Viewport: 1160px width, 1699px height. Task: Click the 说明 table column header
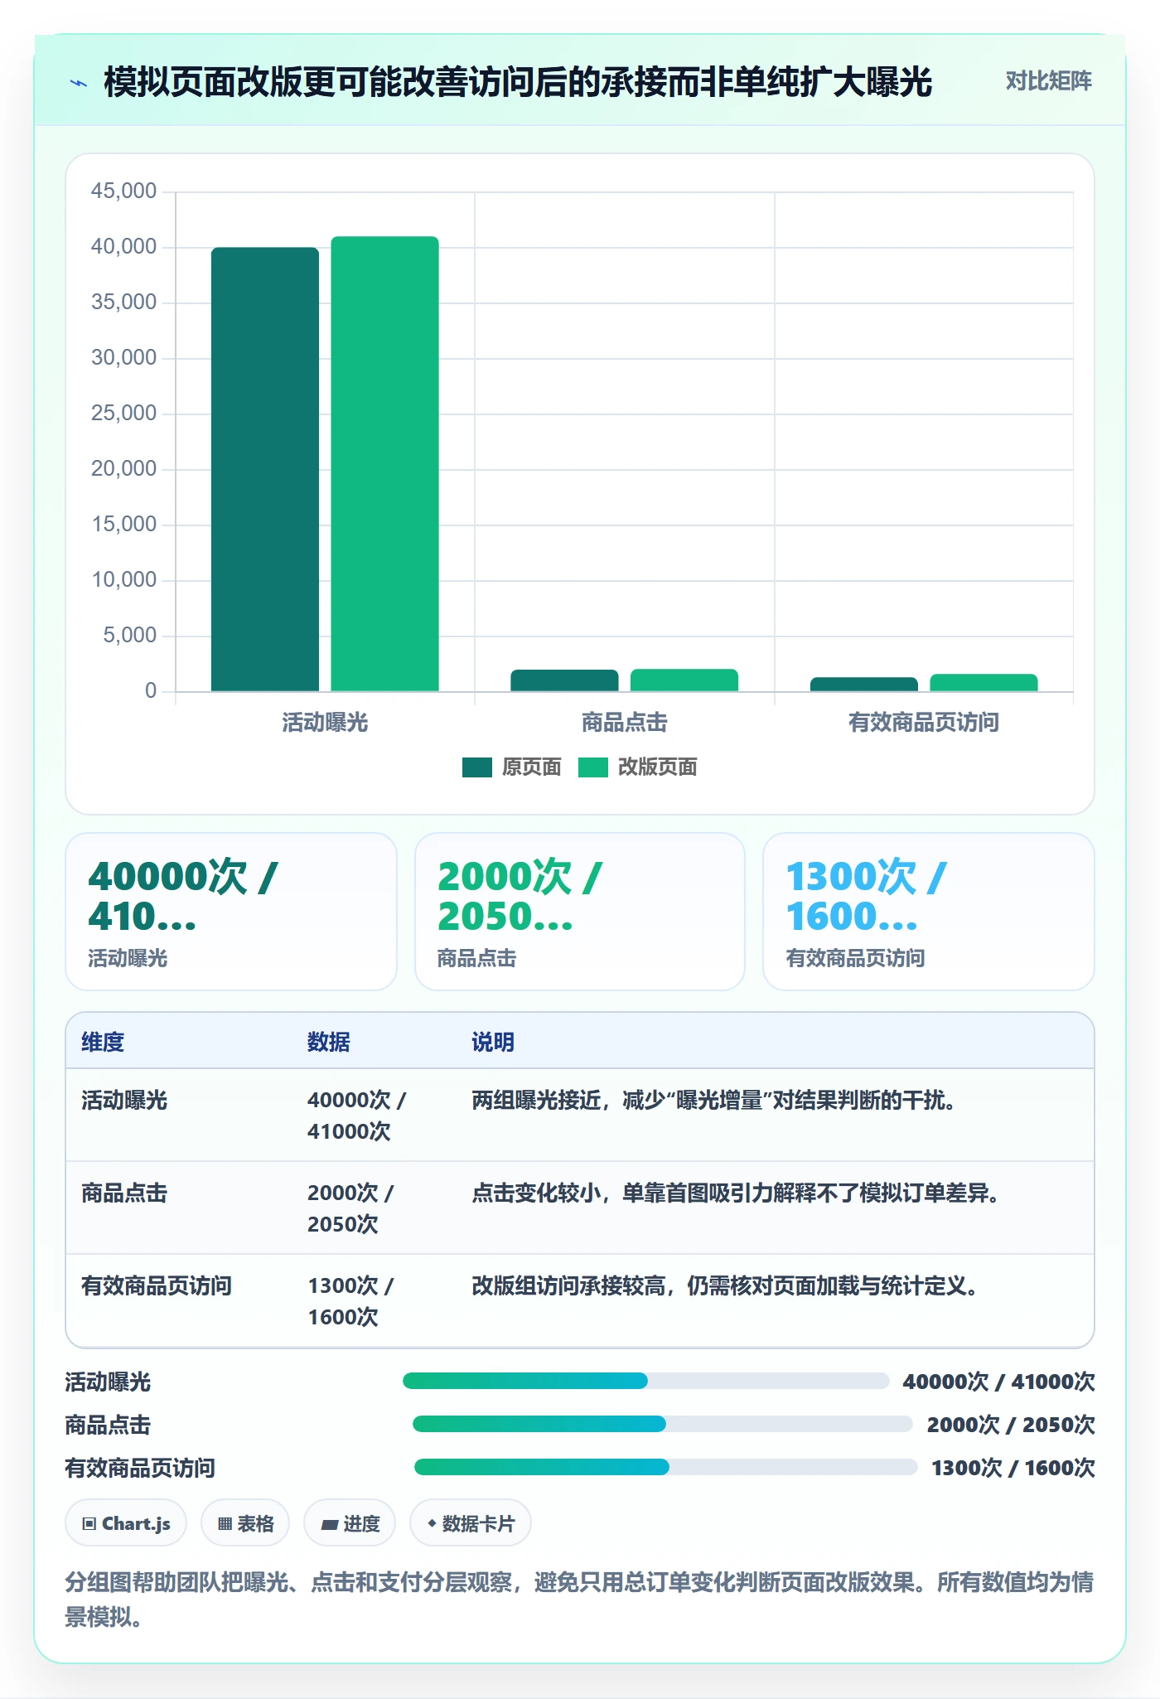click(493, 1042)
